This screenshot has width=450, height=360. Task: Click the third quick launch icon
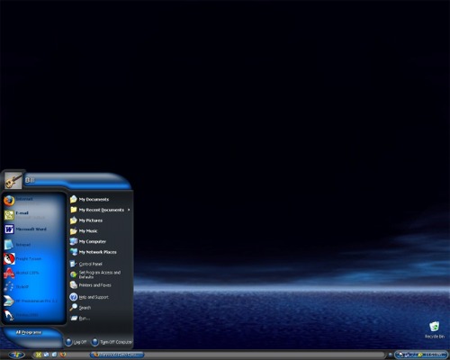point(54,355)
